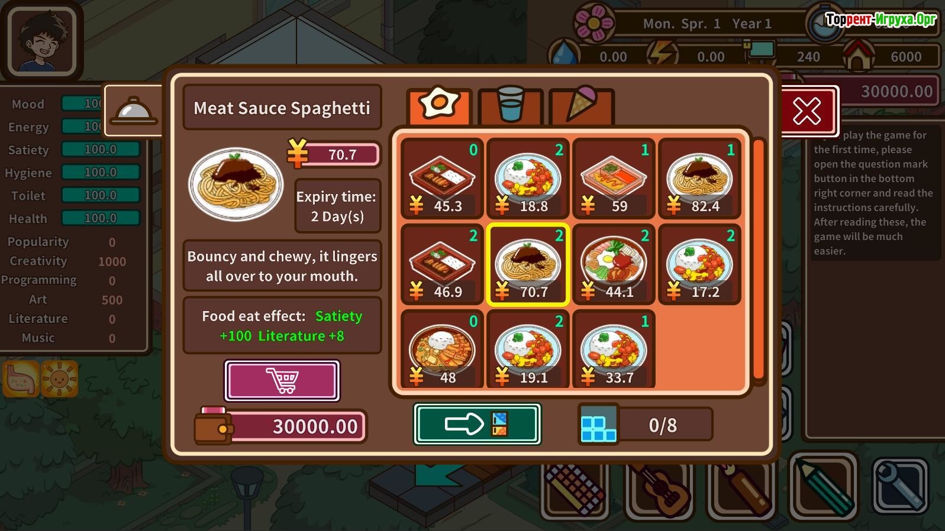Select the 48 yen curry rice dish

click(442, 349)
